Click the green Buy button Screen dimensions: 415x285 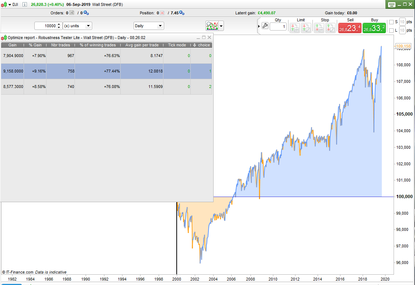pos(374,28)
